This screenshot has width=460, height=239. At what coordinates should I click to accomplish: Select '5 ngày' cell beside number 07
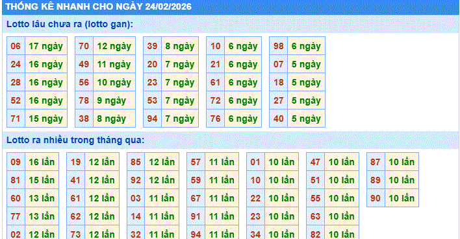point(306,64)
